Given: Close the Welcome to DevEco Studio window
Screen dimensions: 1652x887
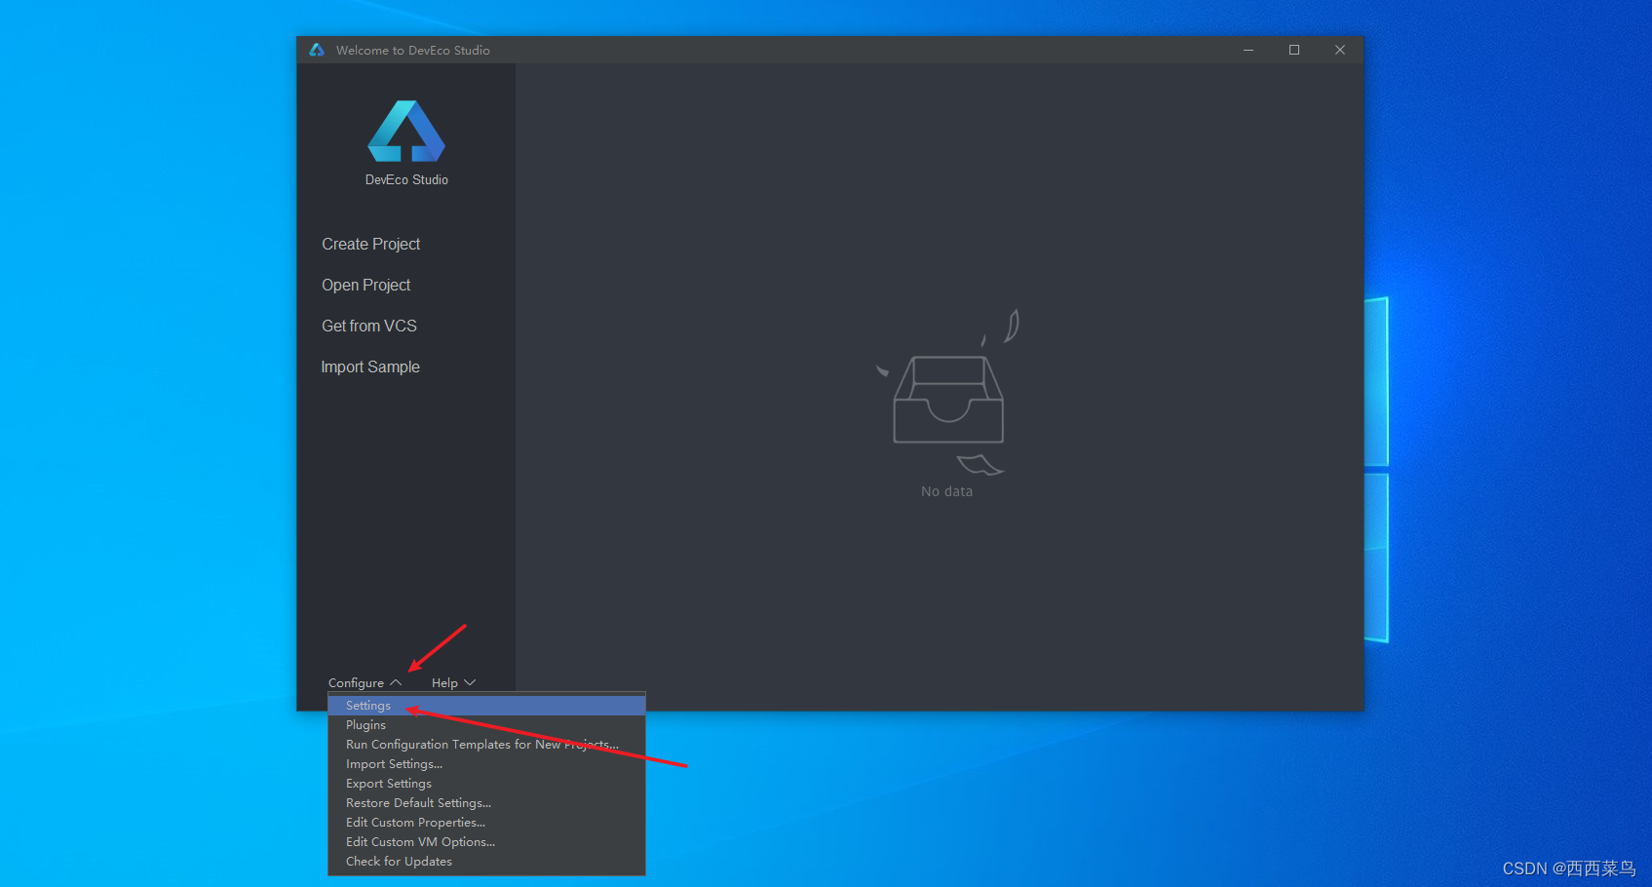Looking at the screenshot, I should [1340, 50].
